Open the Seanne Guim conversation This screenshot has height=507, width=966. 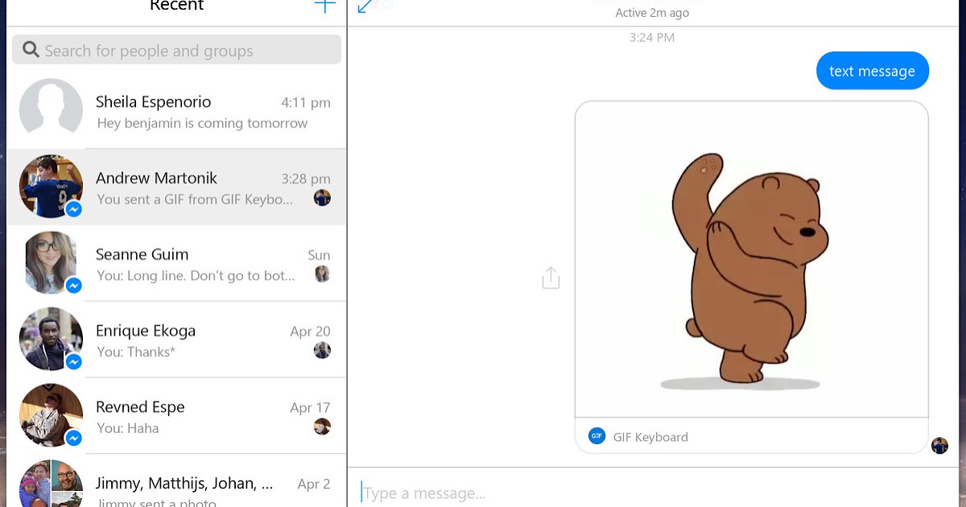point(176,264)
